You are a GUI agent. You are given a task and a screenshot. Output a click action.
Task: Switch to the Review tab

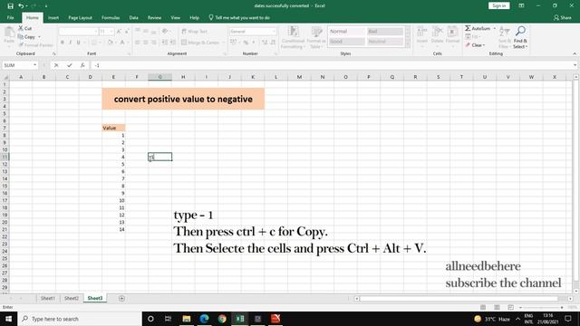coord(154,18)
